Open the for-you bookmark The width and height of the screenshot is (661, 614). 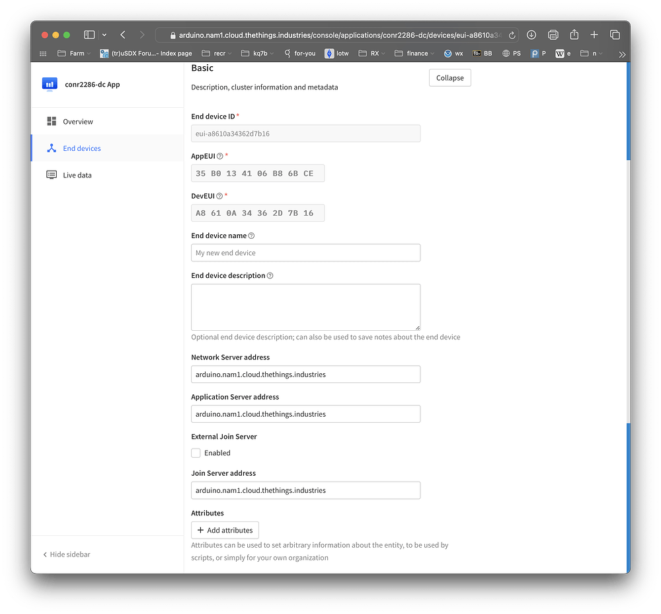pyautogui.click(x=299, y=54)
